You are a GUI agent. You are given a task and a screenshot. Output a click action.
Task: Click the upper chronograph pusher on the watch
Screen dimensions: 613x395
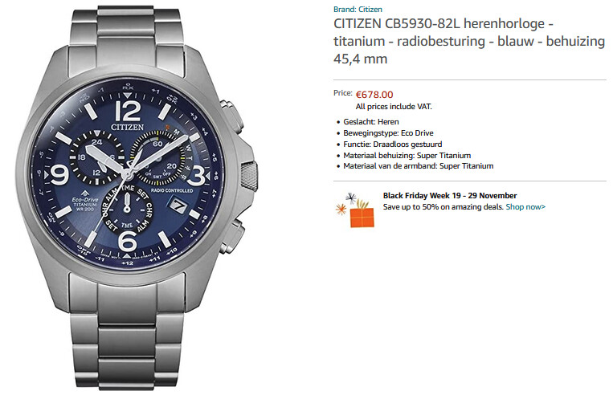232,115
